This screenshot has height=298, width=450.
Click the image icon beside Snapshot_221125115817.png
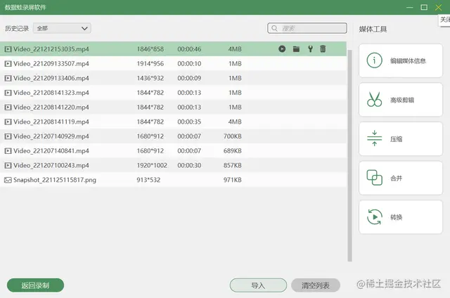pos(8,180)
